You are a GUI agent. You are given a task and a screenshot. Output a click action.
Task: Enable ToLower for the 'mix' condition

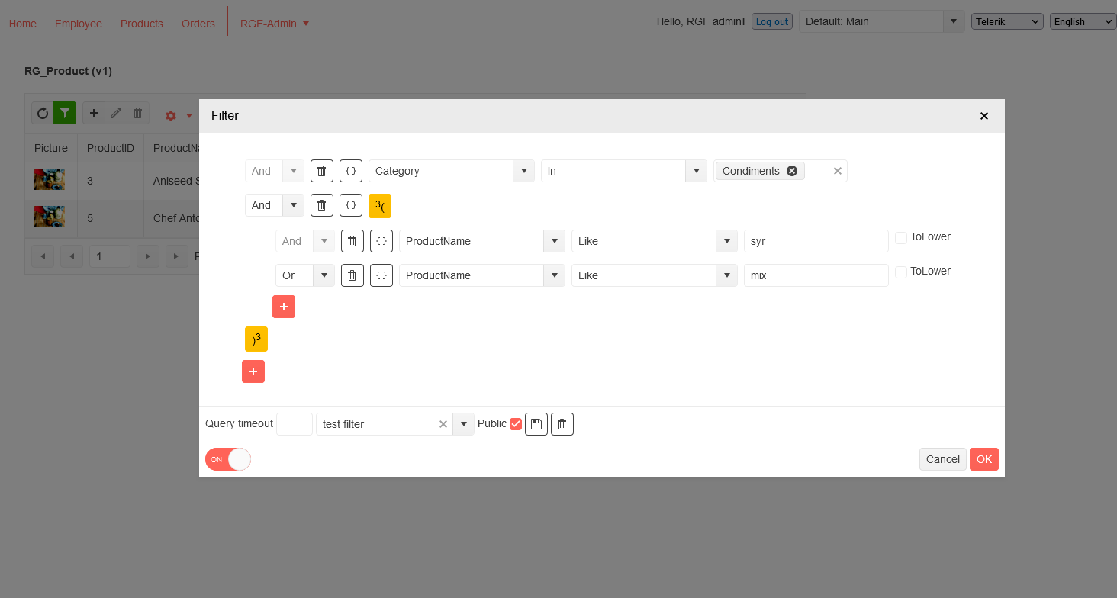(901, 272)
